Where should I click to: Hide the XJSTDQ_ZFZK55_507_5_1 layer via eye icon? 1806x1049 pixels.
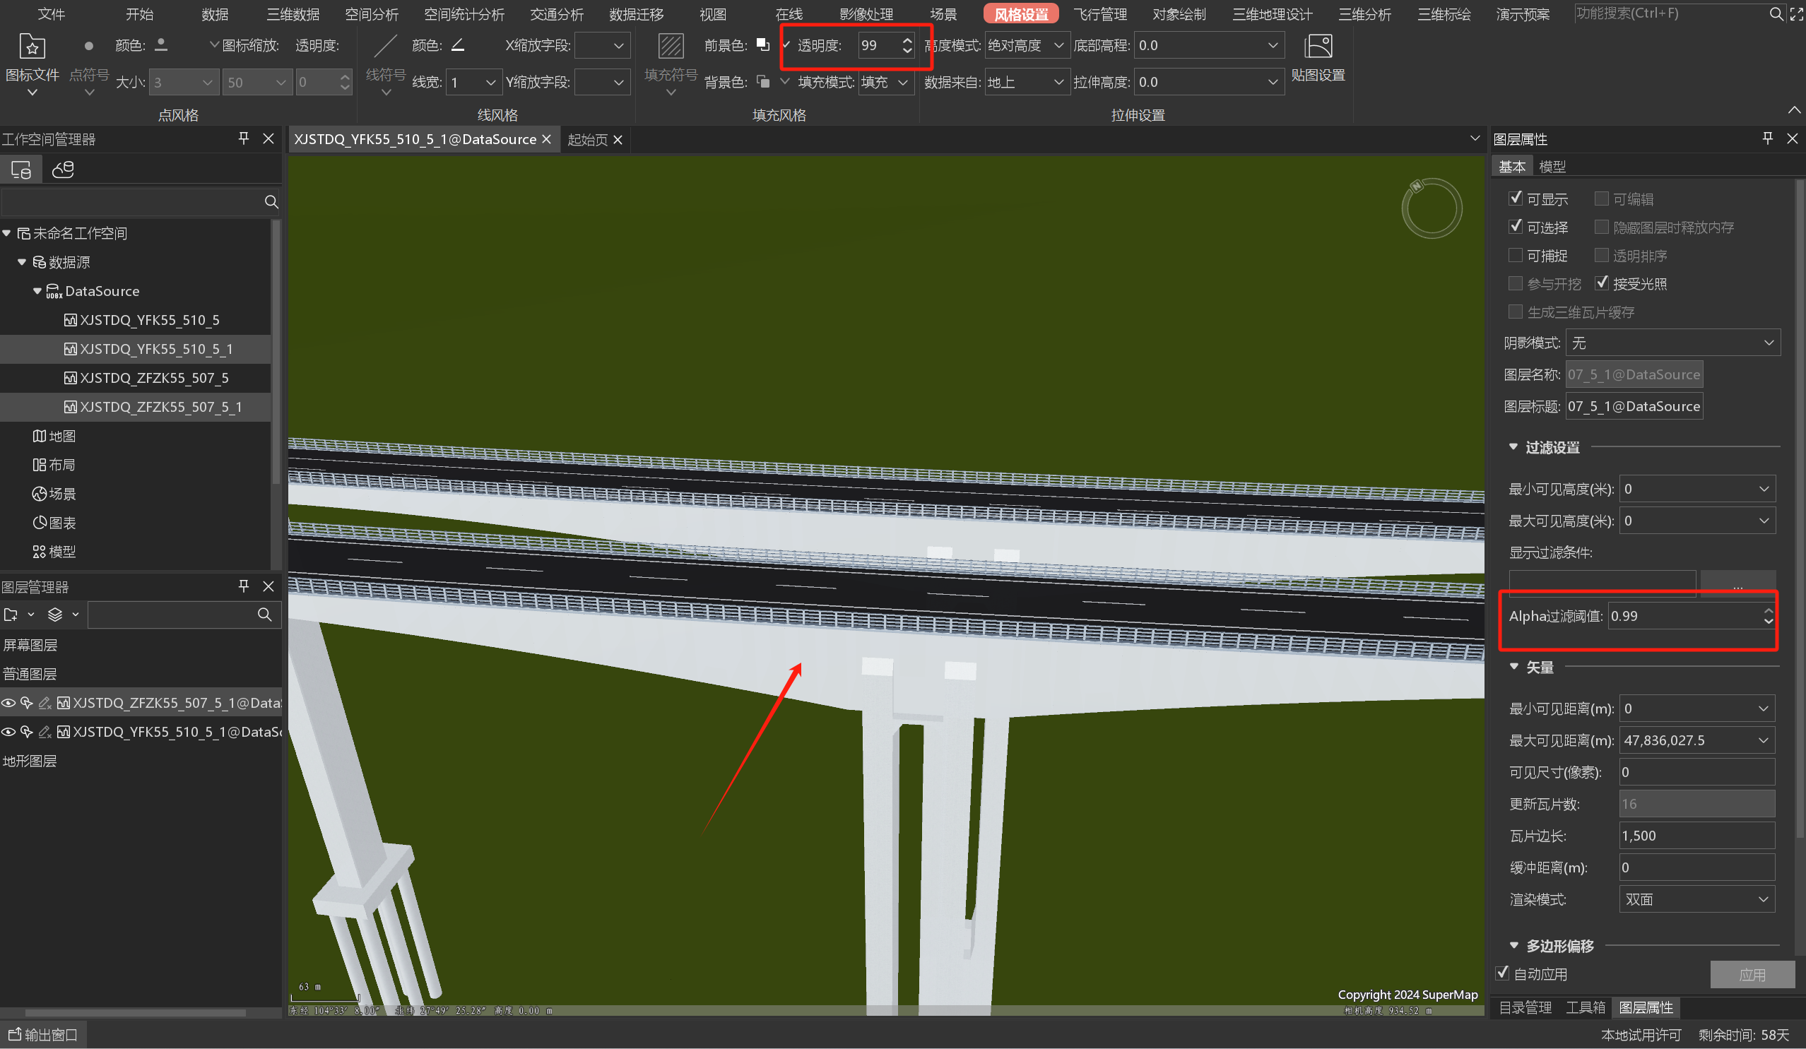pos(8,703)
